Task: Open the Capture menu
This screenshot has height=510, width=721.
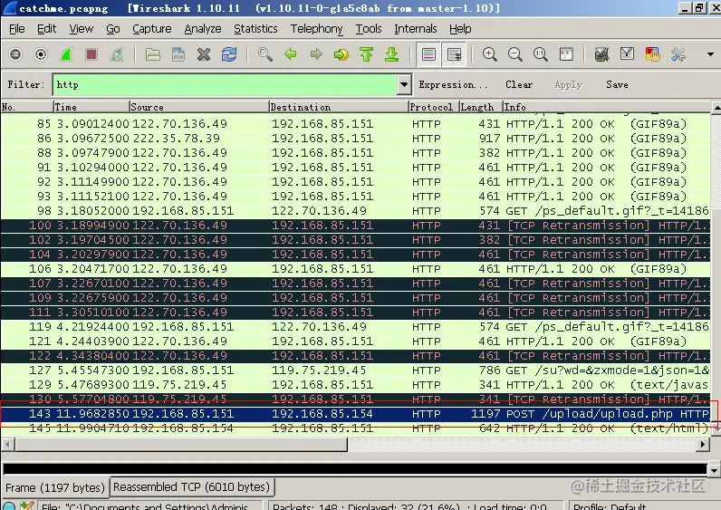Action: [x=152, y=28]
